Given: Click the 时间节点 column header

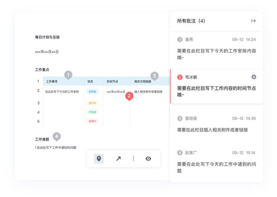Looking at the screenshot, I should 112,82.
